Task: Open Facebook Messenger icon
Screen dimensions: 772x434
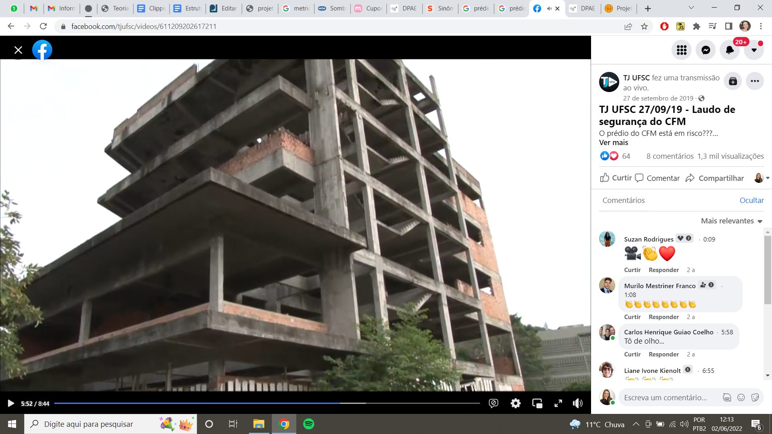Action: click(x=706, y=50)
